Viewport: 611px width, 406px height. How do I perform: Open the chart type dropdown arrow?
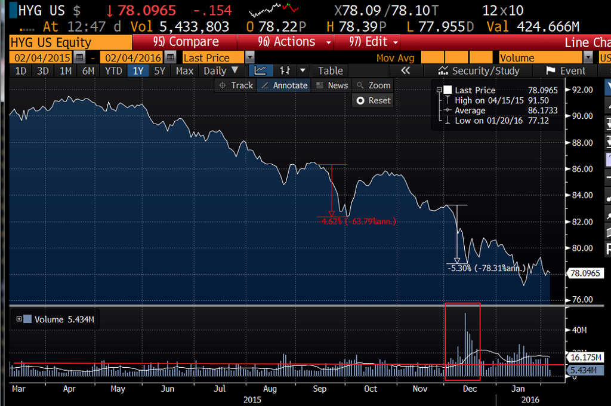pyautogui.click(x=303, y=70)
